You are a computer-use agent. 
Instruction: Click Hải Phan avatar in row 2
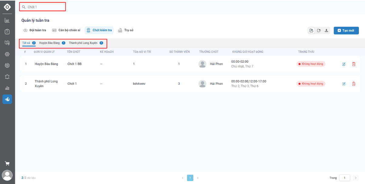click(x=202, y=84)
